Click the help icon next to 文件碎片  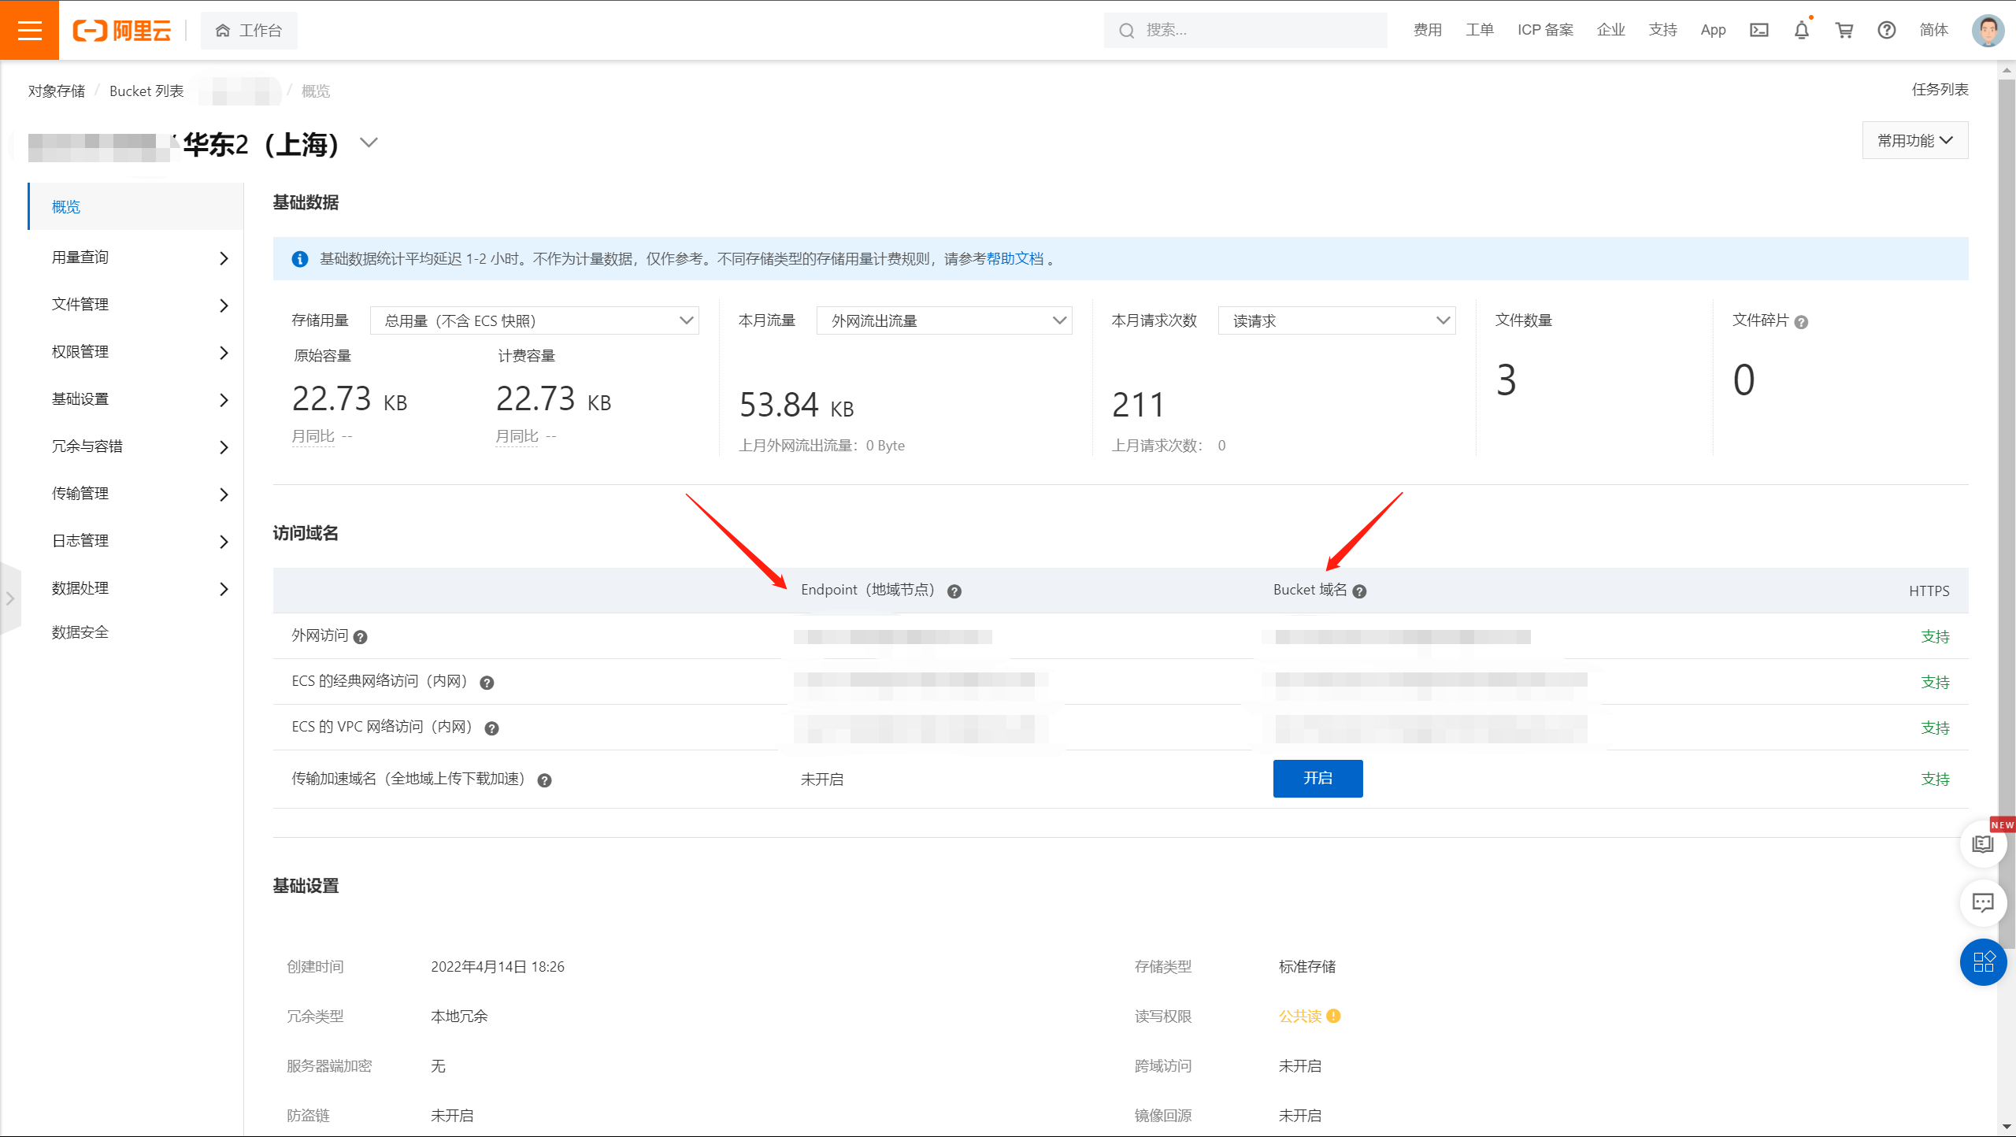1801,322
